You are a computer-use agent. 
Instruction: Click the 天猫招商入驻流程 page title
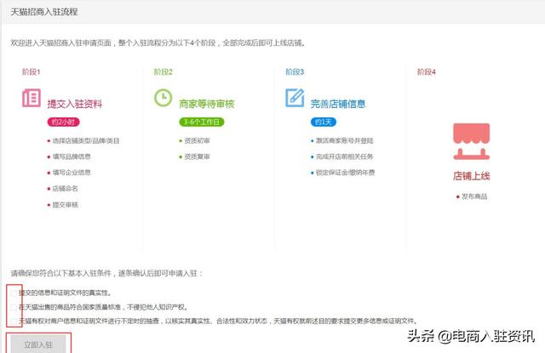pyautogui.click(x=44, y=12)
